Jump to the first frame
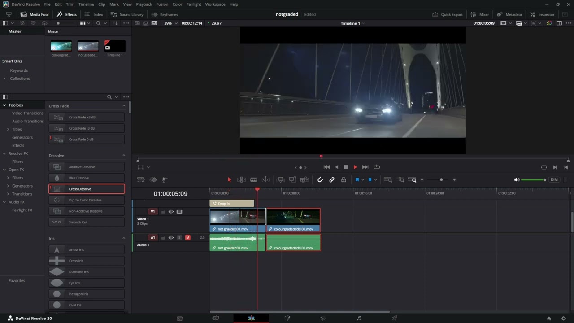 click(326, 167)
